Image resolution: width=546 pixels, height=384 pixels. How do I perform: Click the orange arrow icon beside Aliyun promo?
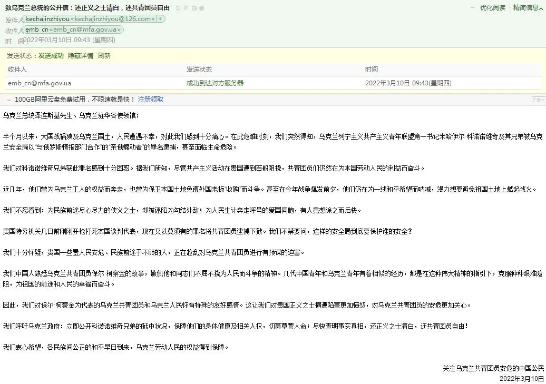(8, 99)
